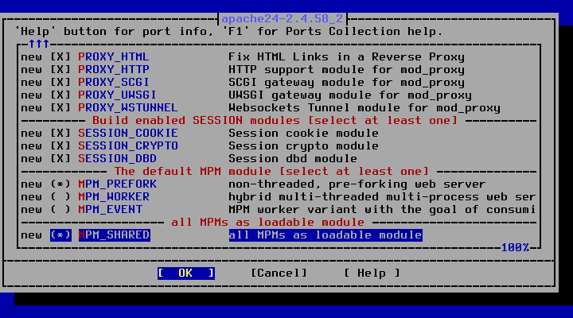Toggle PROXY_WSTUNNEL checkbox
This screenshot has width=573, height=318.
[x=60, y=107]
